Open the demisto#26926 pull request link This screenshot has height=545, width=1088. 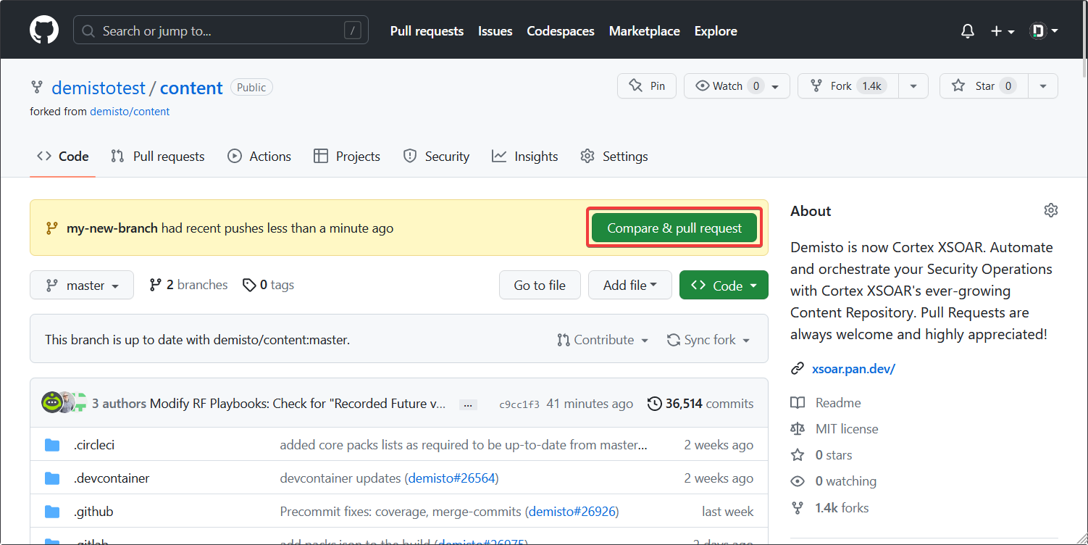tap(572, 512)
